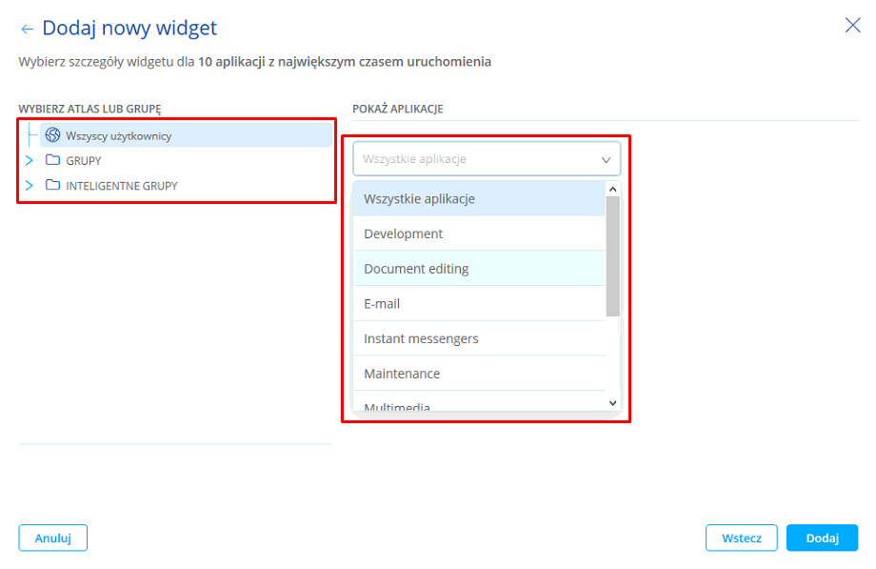
Task: Choose the Maintenance option
Action: [402, 374]
